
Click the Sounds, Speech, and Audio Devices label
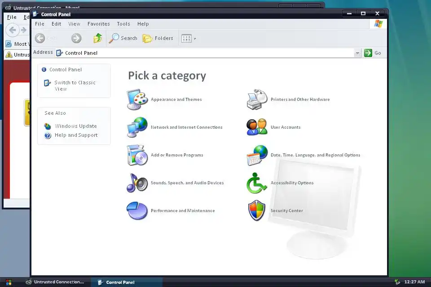187,183
